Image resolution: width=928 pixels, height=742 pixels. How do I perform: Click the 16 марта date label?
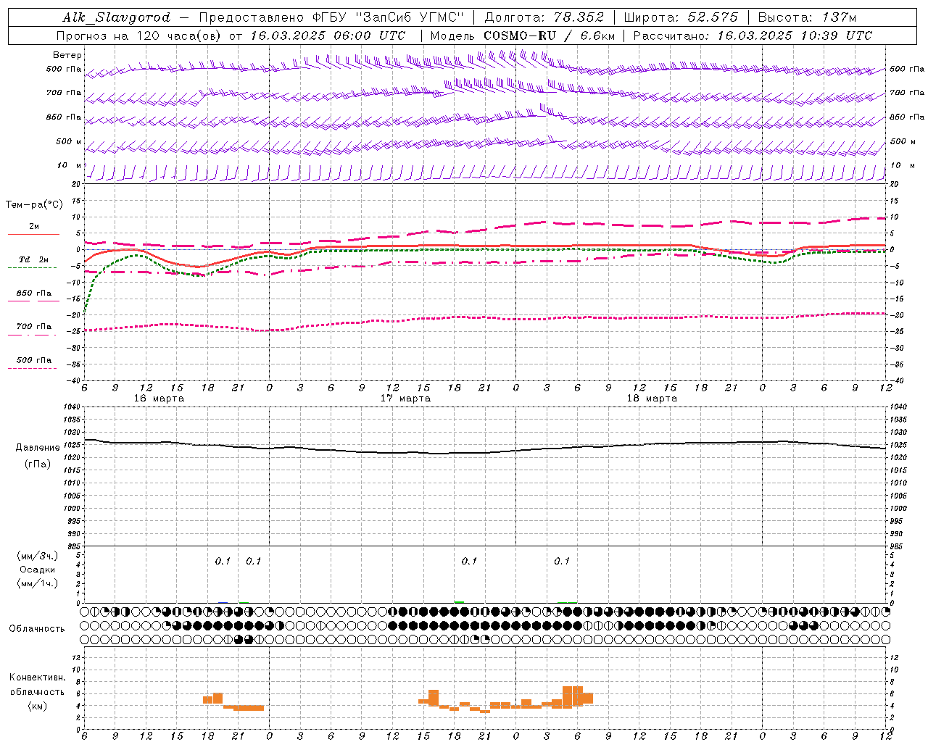[x=159, y=399]
